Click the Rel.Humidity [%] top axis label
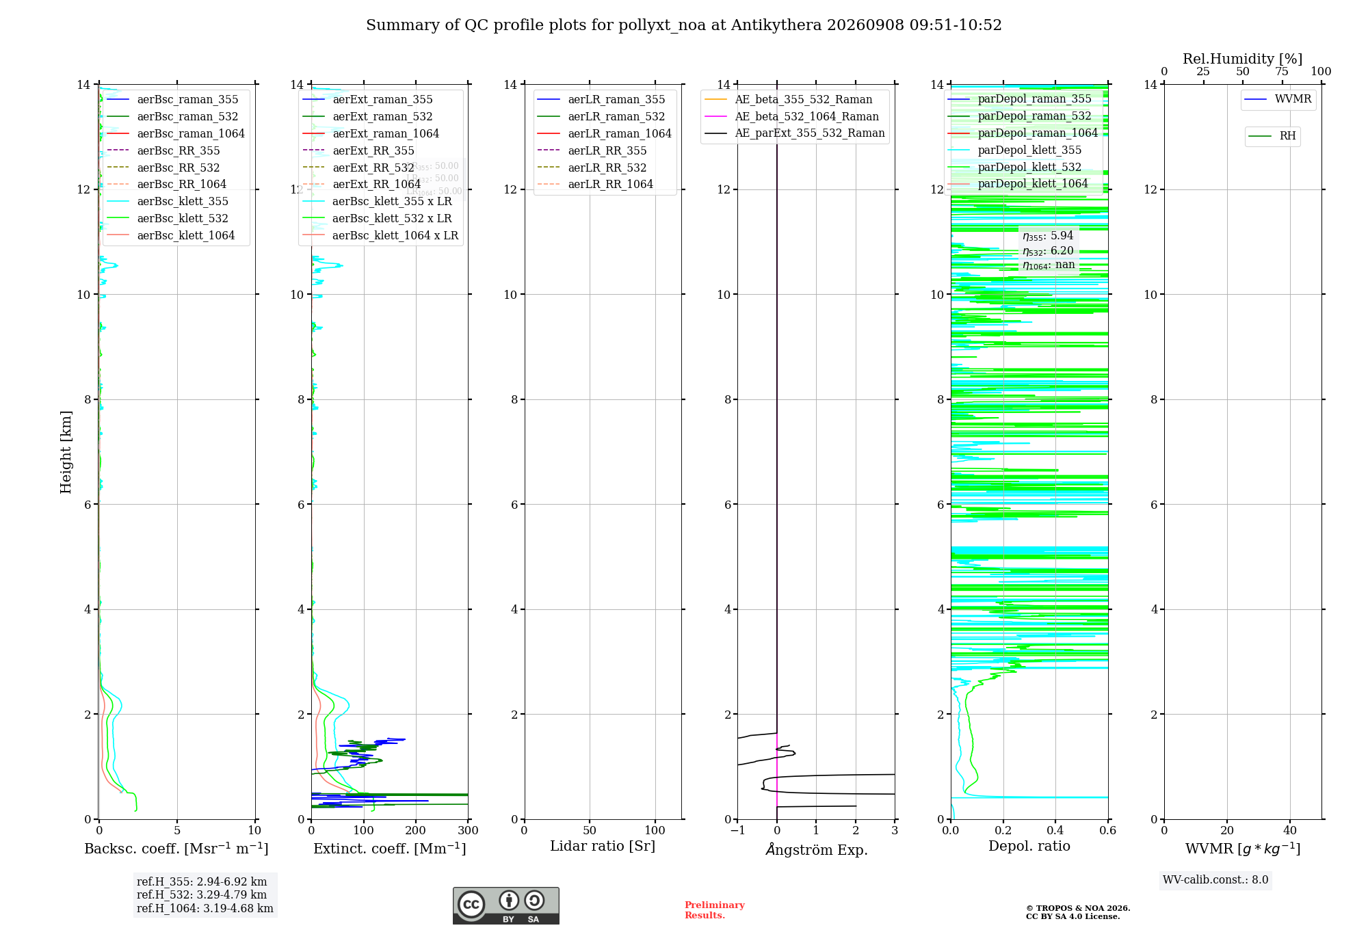This screenshot has height=930, width=1368. click(1243, 59)
